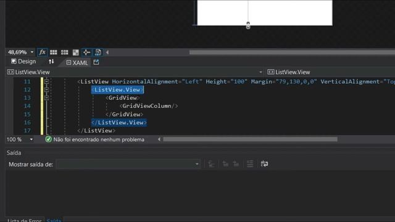Click the Margin value 79,130,0,0
The height and width of the screenshot is (222, 395).
coord(296,81)
